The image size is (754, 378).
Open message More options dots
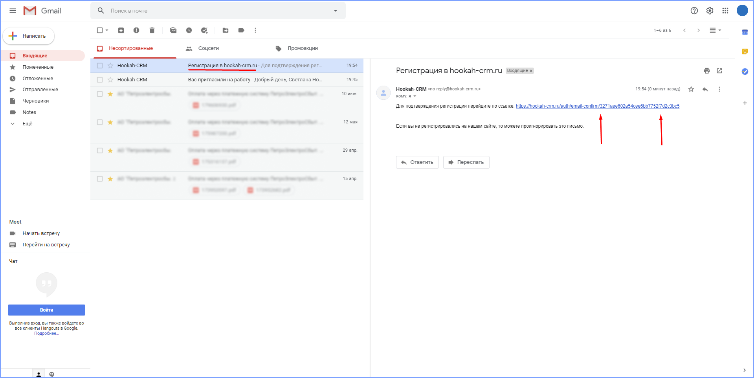click(x=719, y=89)
